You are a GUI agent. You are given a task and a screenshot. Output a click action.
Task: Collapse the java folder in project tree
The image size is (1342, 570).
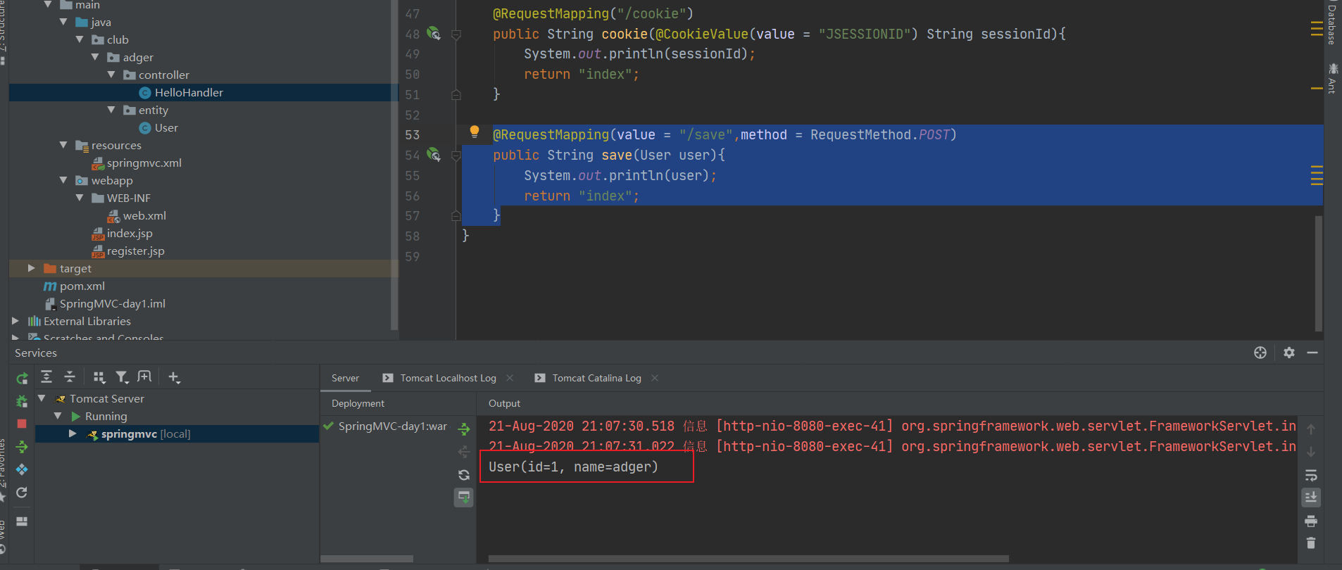[x=63, y=22]
